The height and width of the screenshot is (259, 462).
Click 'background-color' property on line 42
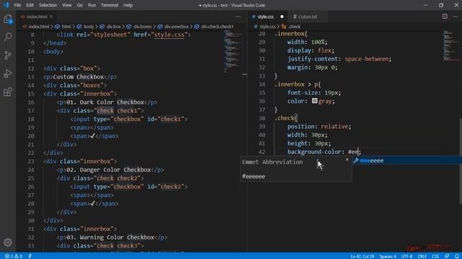[x=315, y=152]
